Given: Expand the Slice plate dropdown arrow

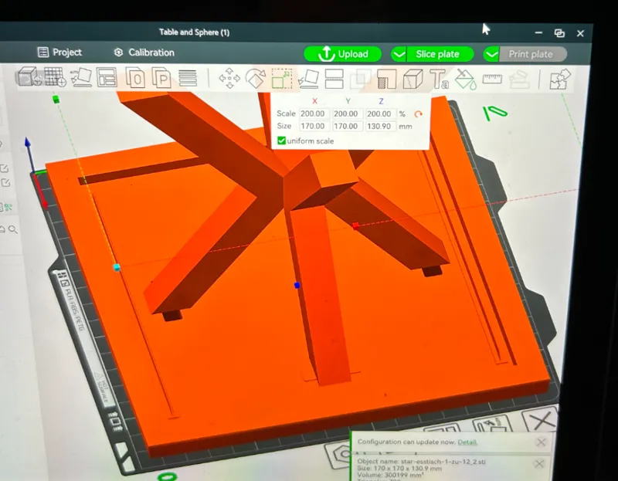Looking at the screenshot, I should [399, 54].
